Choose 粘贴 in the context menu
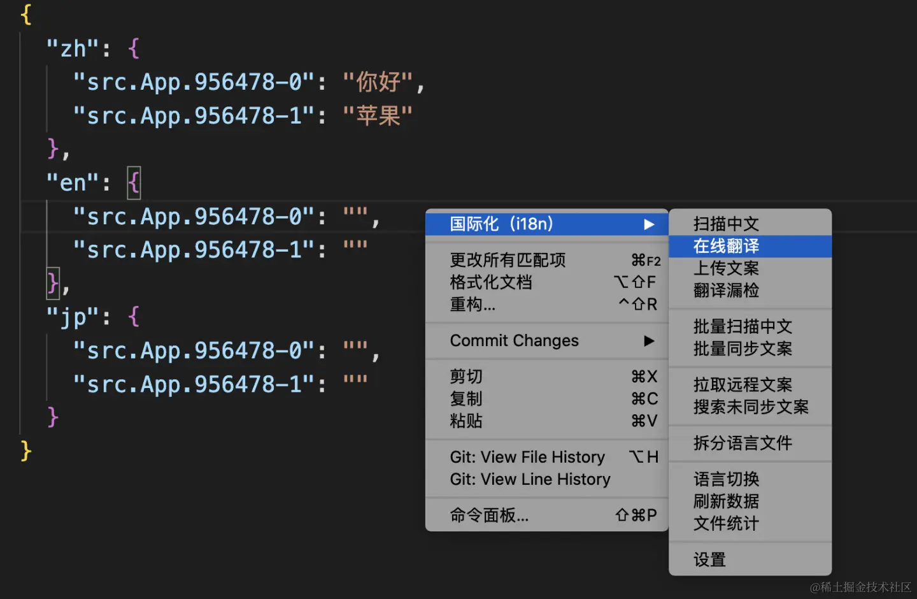Screen dimensions: 917x599 [546, 421]
